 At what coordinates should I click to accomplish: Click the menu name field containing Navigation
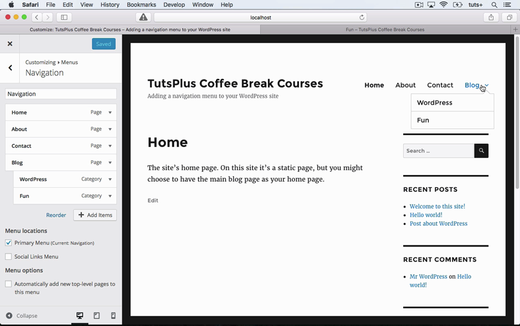tap(61, 94)
